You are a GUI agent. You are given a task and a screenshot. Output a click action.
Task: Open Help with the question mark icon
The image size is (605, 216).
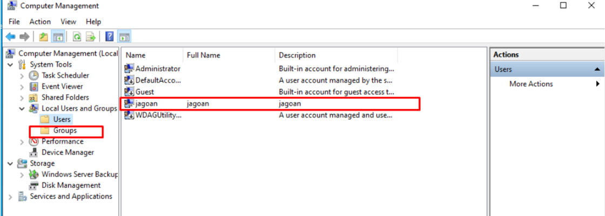110,37
